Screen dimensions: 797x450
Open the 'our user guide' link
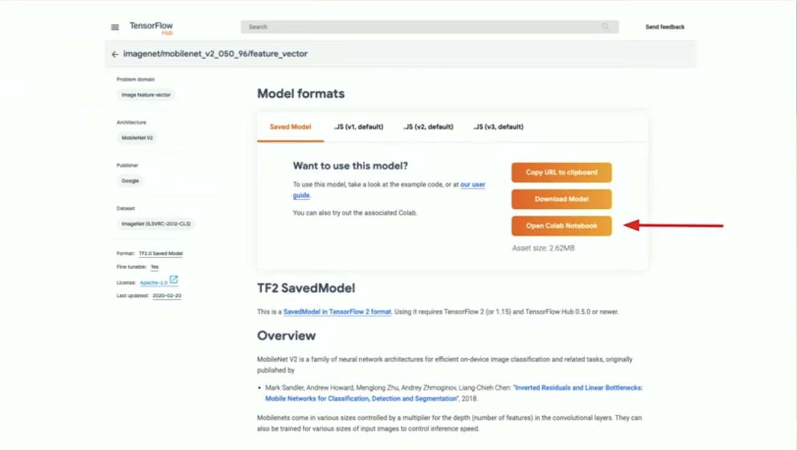(x=389, y=190)
